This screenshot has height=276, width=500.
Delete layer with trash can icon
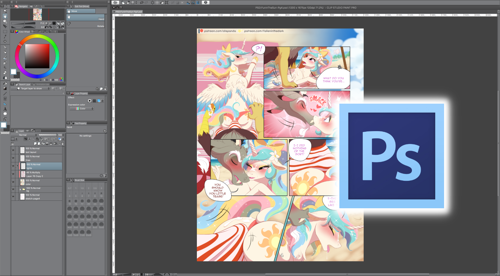pyautogui.click(x=62, y=144)
